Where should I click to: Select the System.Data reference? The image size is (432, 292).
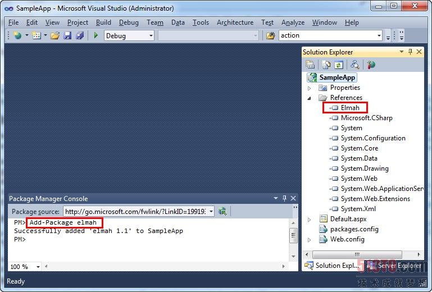pyautogui.click(x=359, y=158)
